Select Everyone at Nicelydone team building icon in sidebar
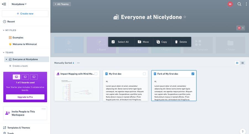 point(10,59)
